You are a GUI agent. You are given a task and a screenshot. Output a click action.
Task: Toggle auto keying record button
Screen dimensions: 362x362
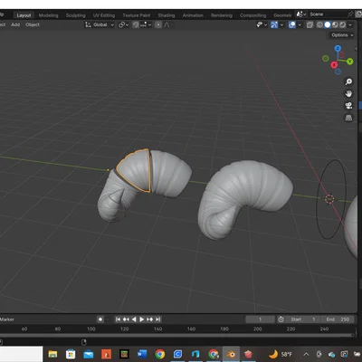tap(100, 319)
